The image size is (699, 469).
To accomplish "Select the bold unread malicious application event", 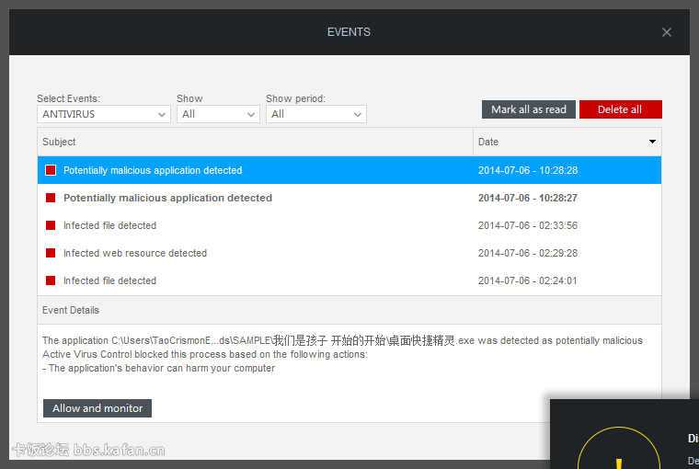I will [x=167, y=198].
